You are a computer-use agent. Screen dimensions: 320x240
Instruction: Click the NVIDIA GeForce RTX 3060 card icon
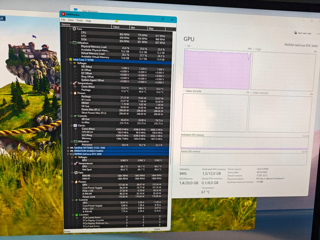(x=71, y=154)
